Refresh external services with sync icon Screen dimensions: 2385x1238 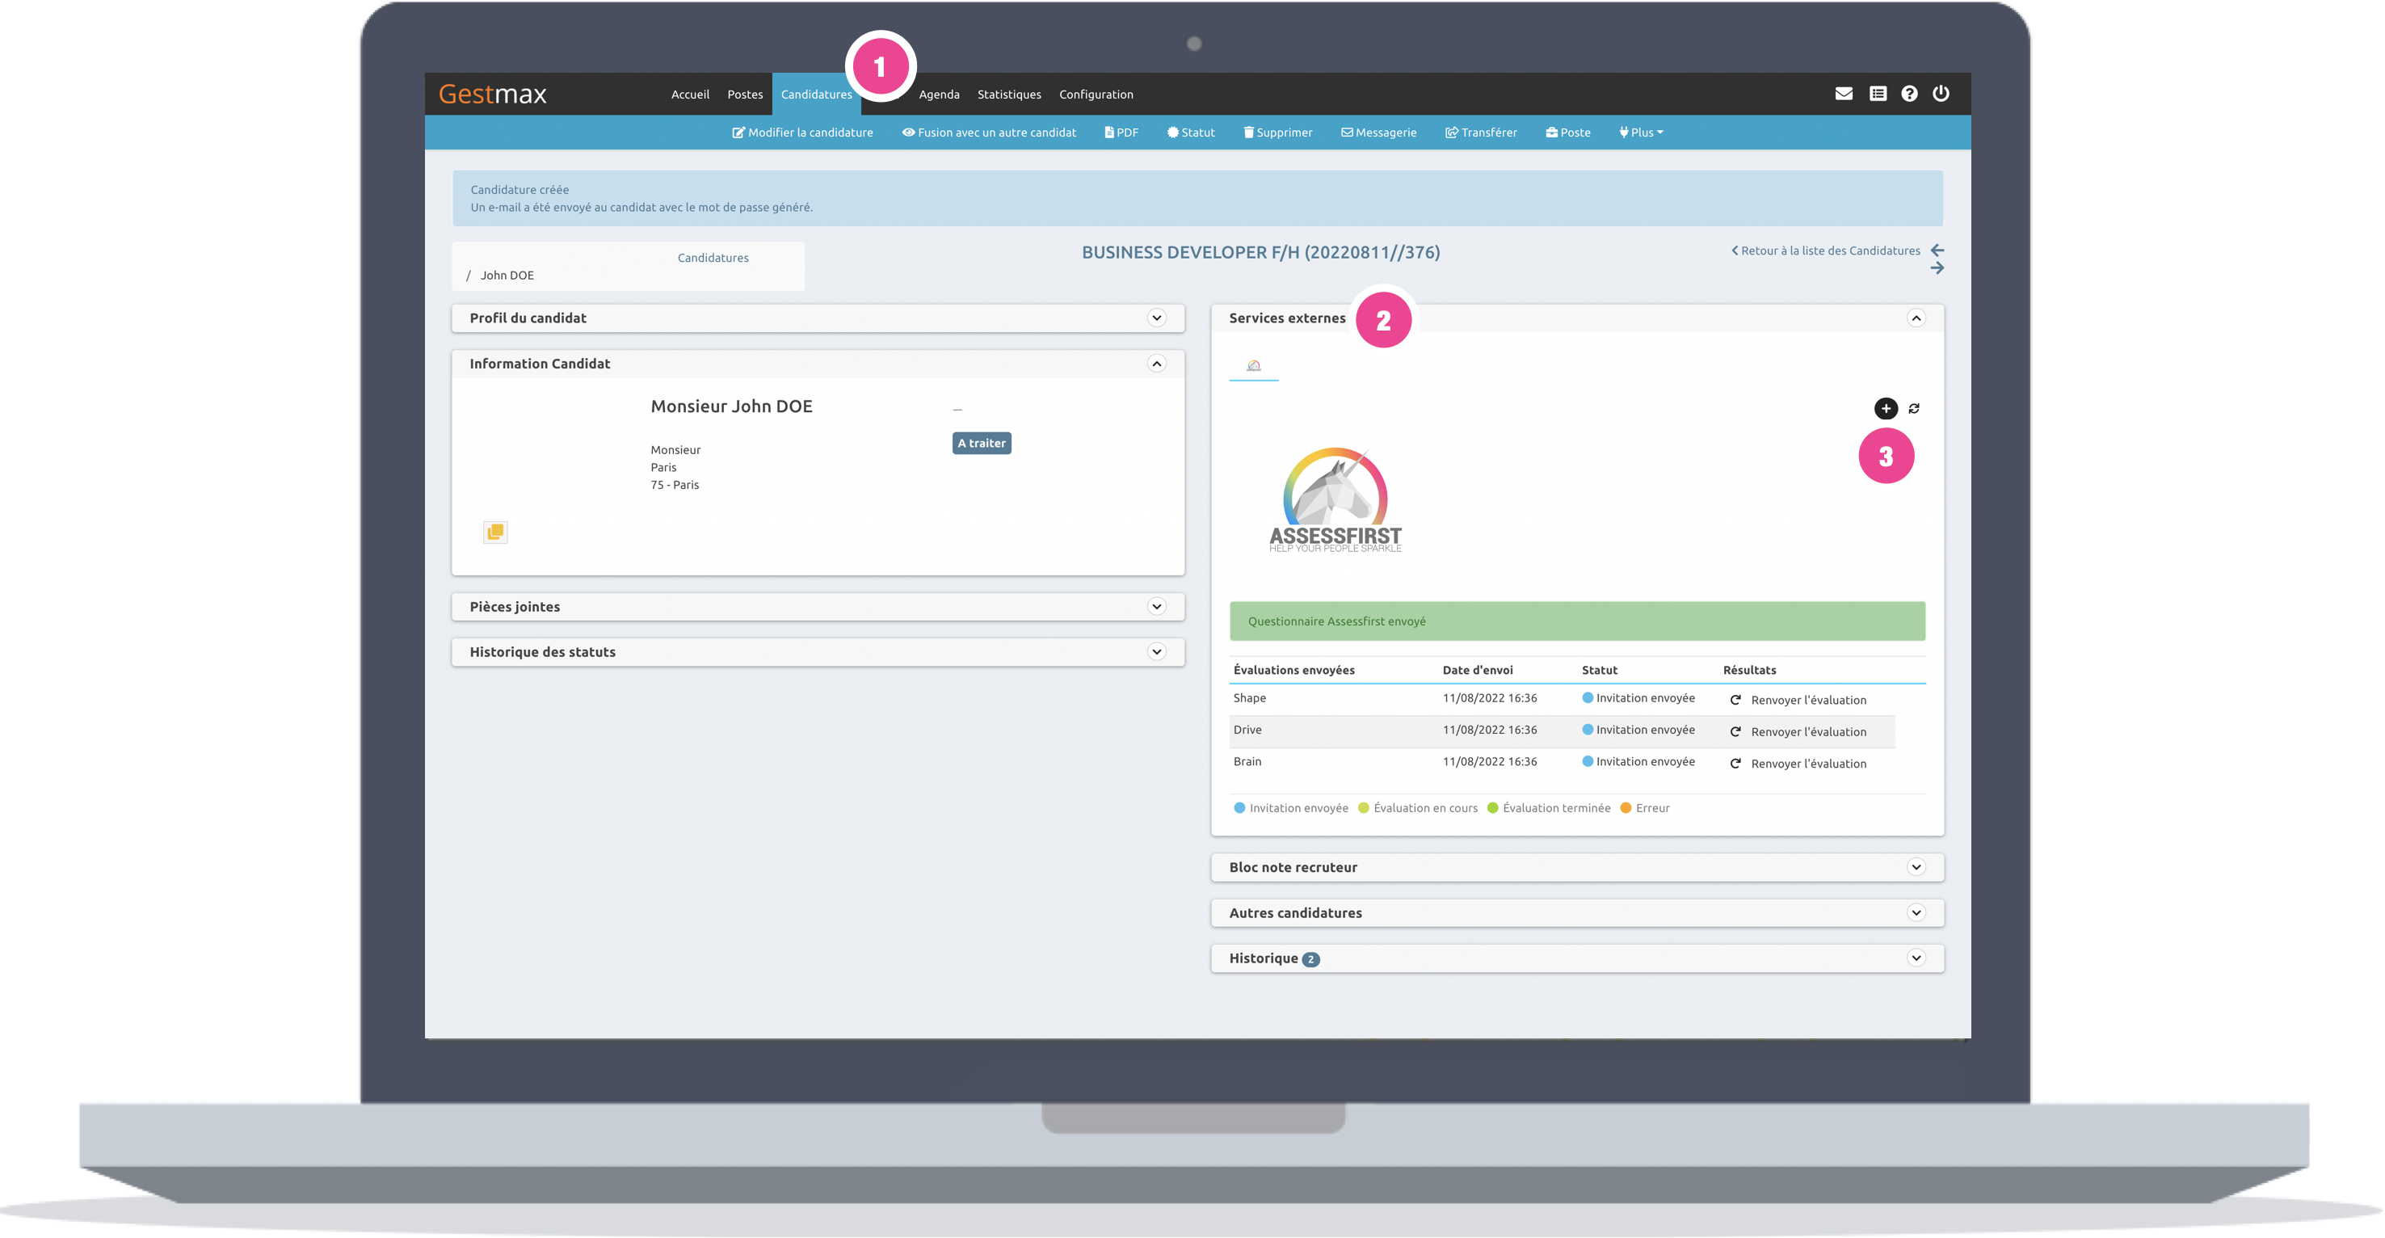(1914, 408)
